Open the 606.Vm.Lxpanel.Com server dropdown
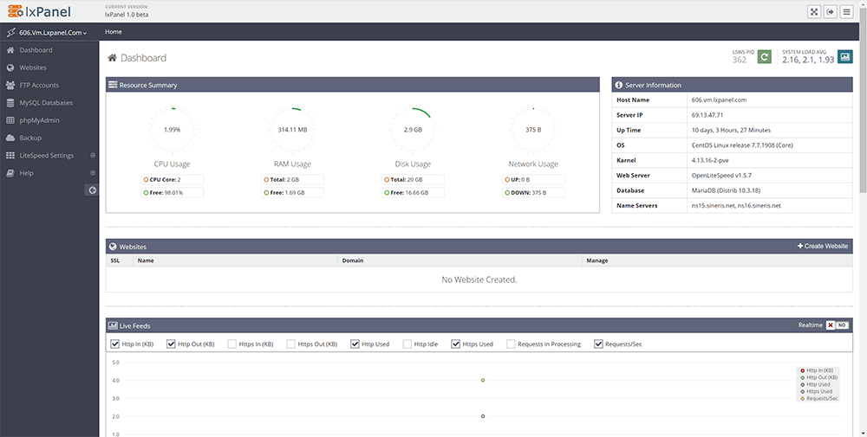Viewport: 867px width, 437px height. point(53,33)
